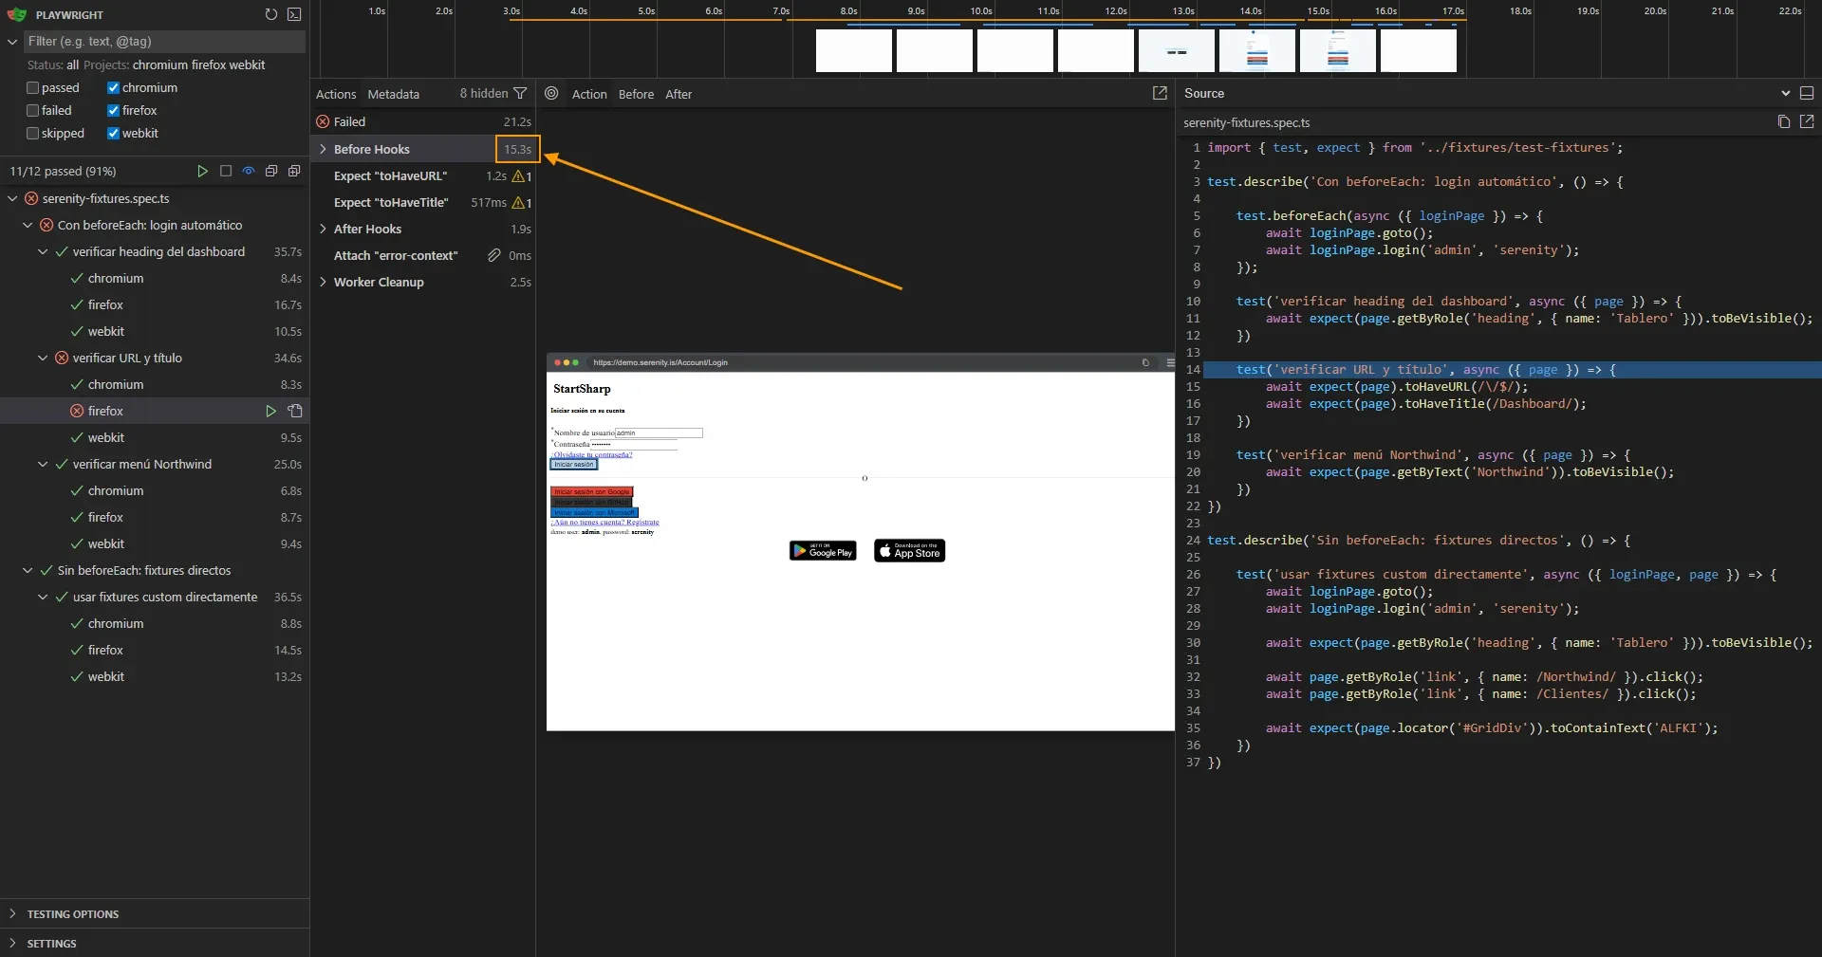Uncheck the chromium project filter
This screenshot has height=957, width=1822.
click(x=114, y=87)
